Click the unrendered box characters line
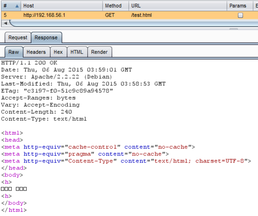 click(14, 189)
